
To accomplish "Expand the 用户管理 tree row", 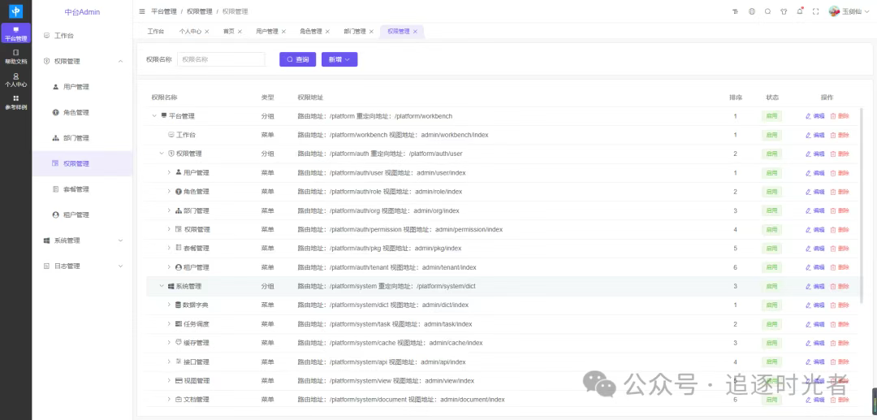I will click(x=170, y=173).
